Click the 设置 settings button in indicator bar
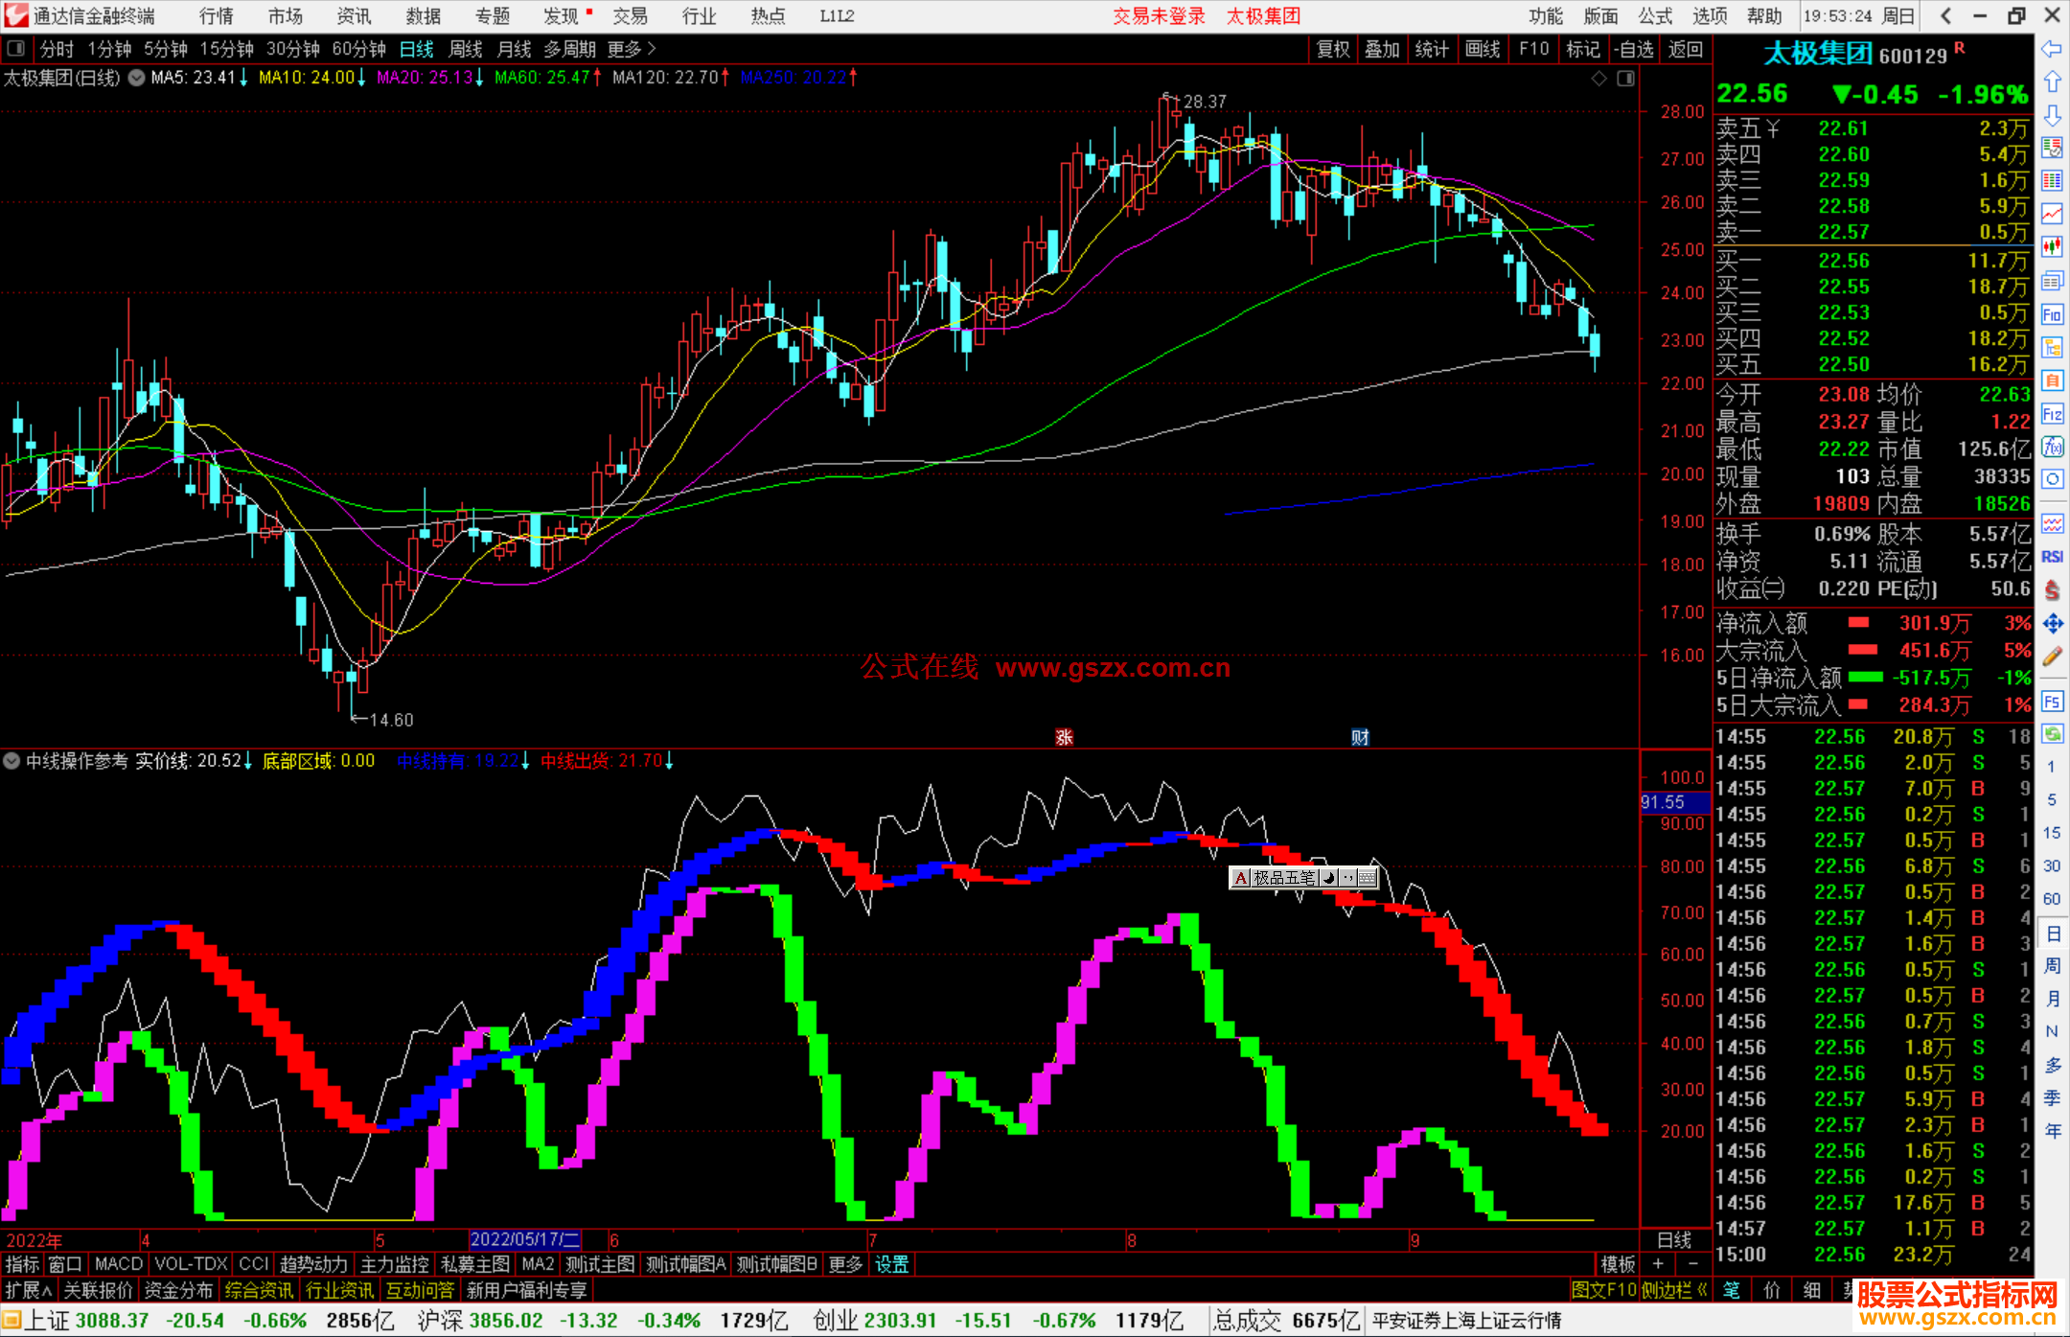Viewport: 2070px width, 1337px height. [891, 1264]
